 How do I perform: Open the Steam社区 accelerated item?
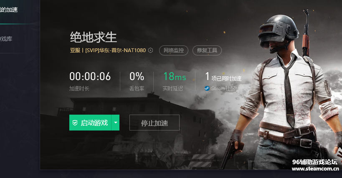[220, 88]
